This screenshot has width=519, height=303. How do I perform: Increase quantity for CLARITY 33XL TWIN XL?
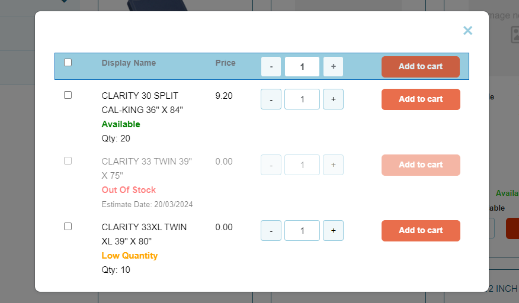point(333,231)
